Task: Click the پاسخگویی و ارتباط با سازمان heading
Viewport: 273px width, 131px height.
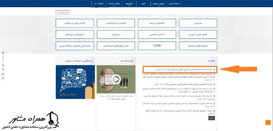Action: click(x=79, y=61)
